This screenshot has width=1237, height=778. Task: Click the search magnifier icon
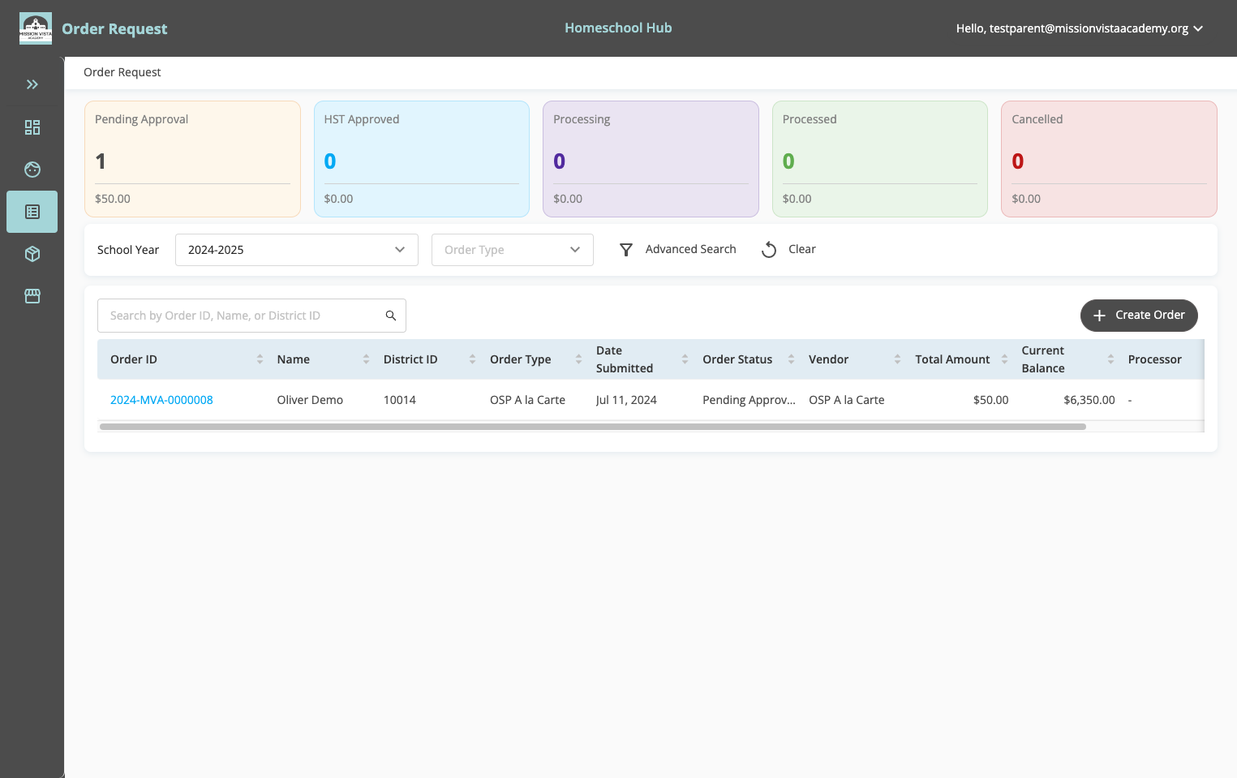[x=391, y=316]
